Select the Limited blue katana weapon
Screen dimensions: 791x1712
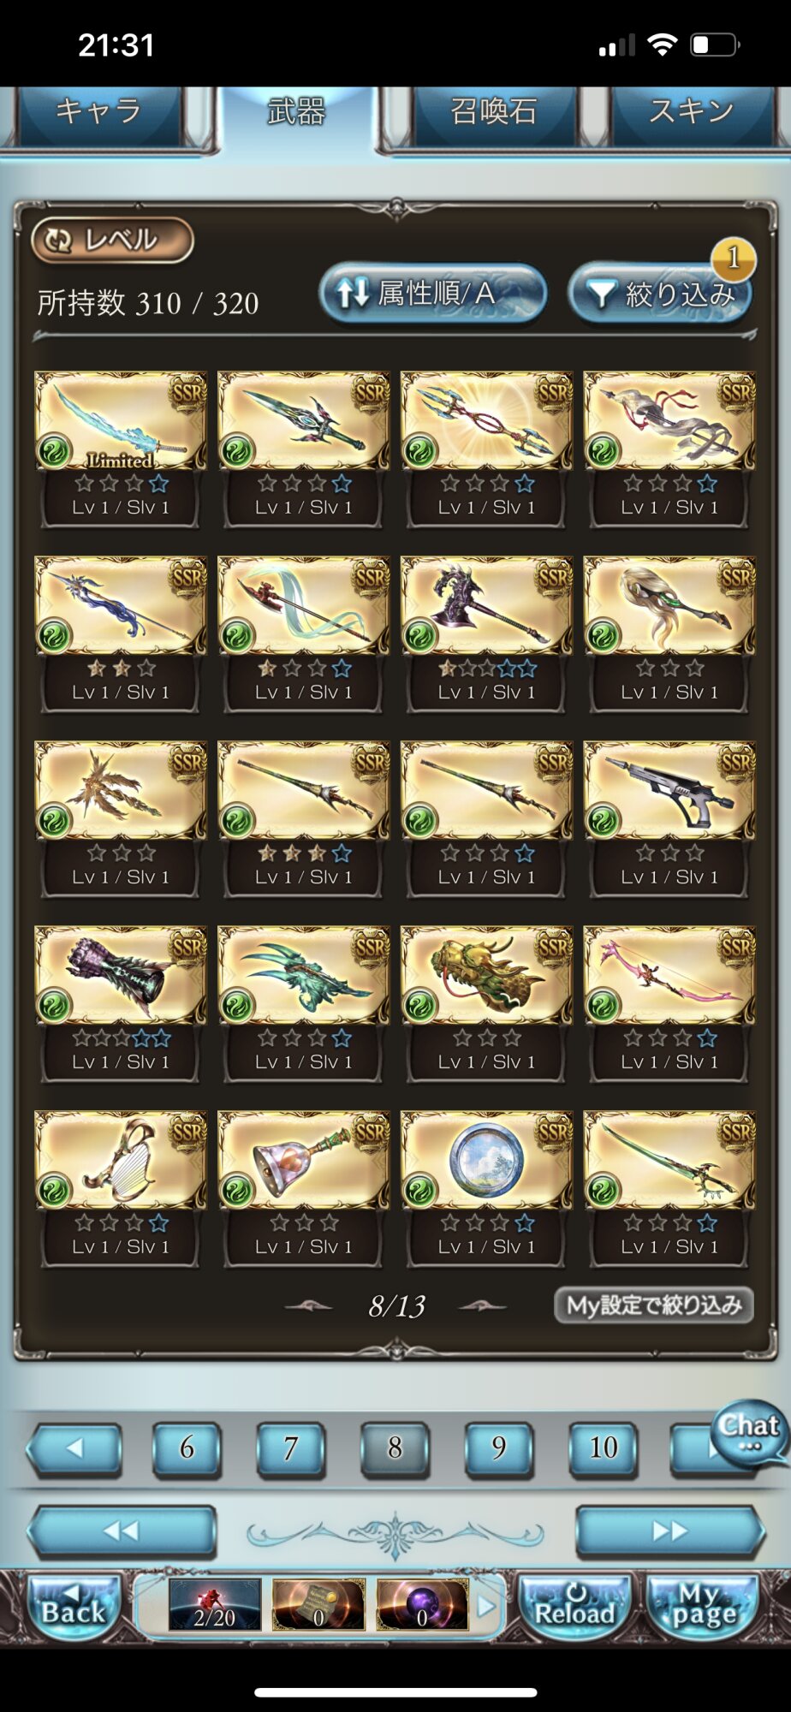click(121, 421)
